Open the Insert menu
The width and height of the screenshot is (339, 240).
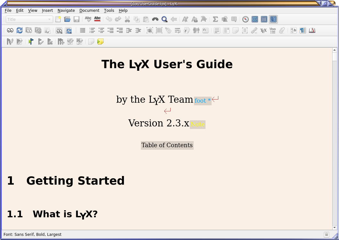pyautogui.click(x=47, y=10)
